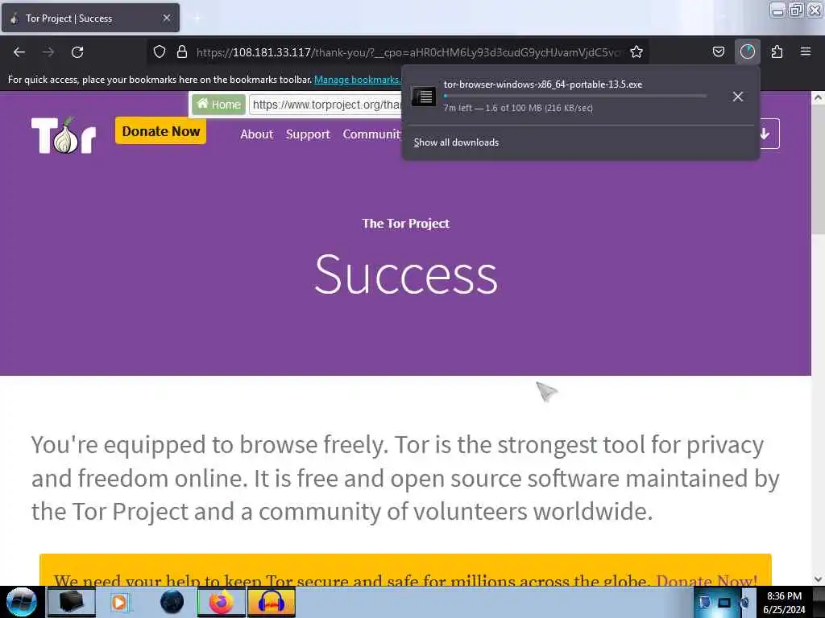Click the Firefox address bar URL
This screenshot has width=825, height=618.
tap(408, 52)
